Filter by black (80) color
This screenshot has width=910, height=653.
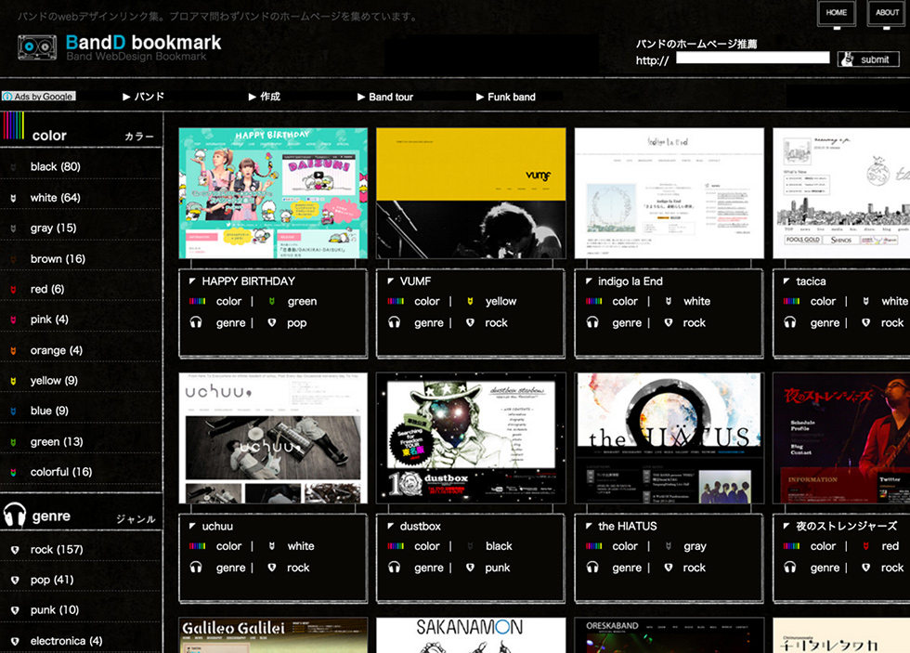(x=55, y=167)
